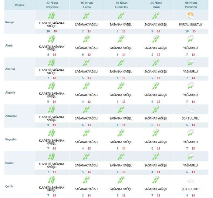
Task: Click Bozkır's shower icon for 05 Nisan Pazar
Action: (x=156, y=157)
